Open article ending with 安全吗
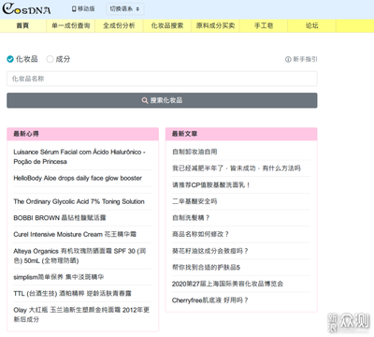The image size is (374, 337). click(x=194, y=201)
